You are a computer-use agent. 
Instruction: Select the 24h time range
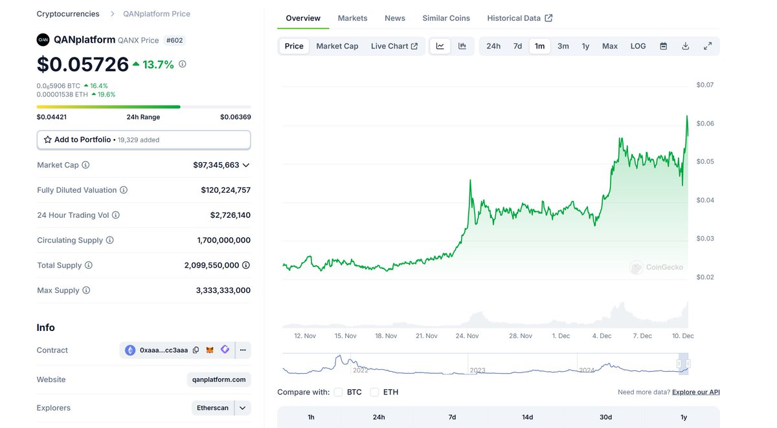pos(493,46)
